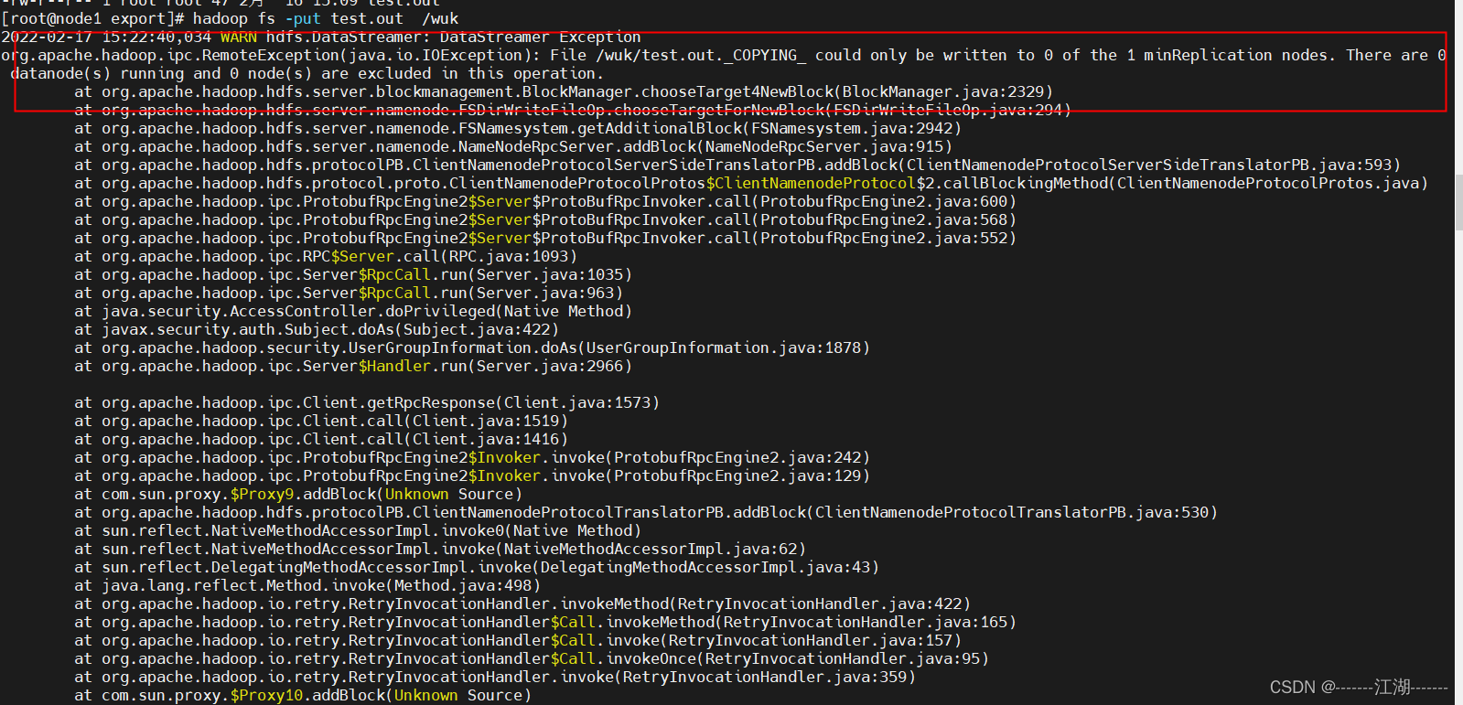The width and height of the screenshot is (1463, 705).
Task: Click the Server$RpcCall.run(Server.java:963) line
Action: 349,293
